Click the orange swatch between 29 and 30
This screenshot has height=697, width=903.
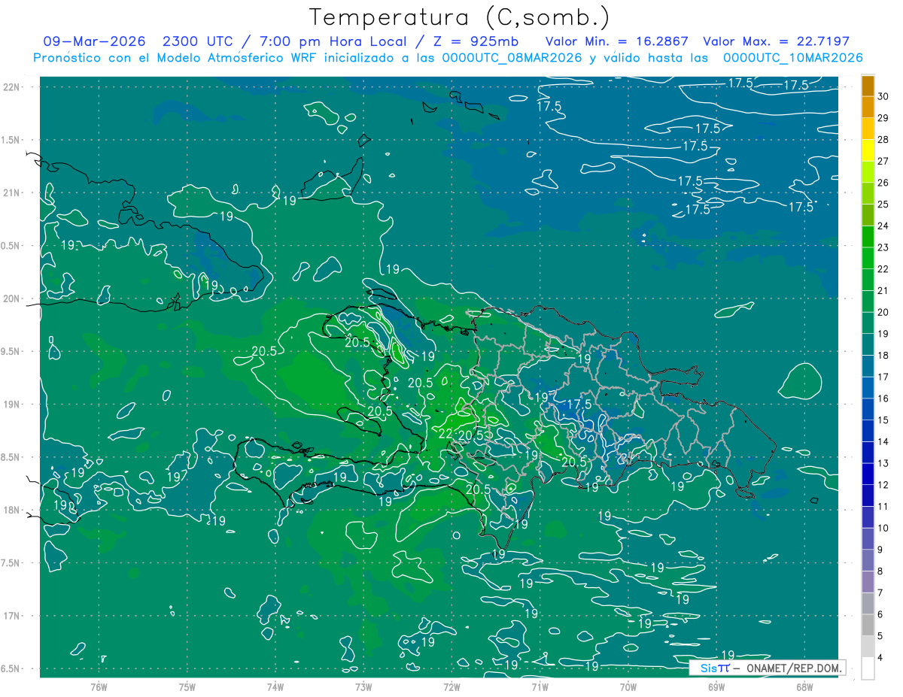(868, 108)
